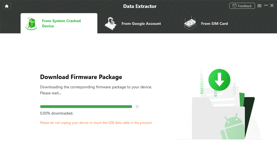This screenshot has height=164, width=277.
Task: Click the Data Extractor window title
Action: (140, 6)
